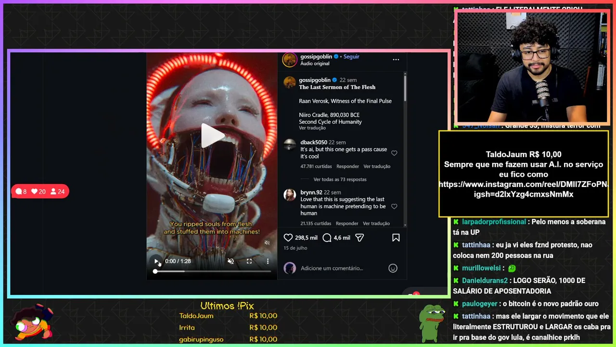Click Ver tradução under brynn.92 comment

click(376, 224)
